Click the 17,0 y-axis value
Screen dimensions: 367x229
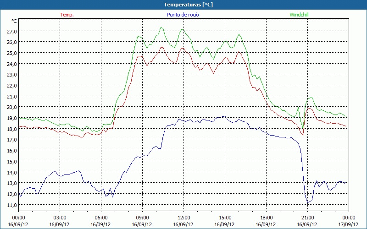pyautogui.click(x=12, y=140)
